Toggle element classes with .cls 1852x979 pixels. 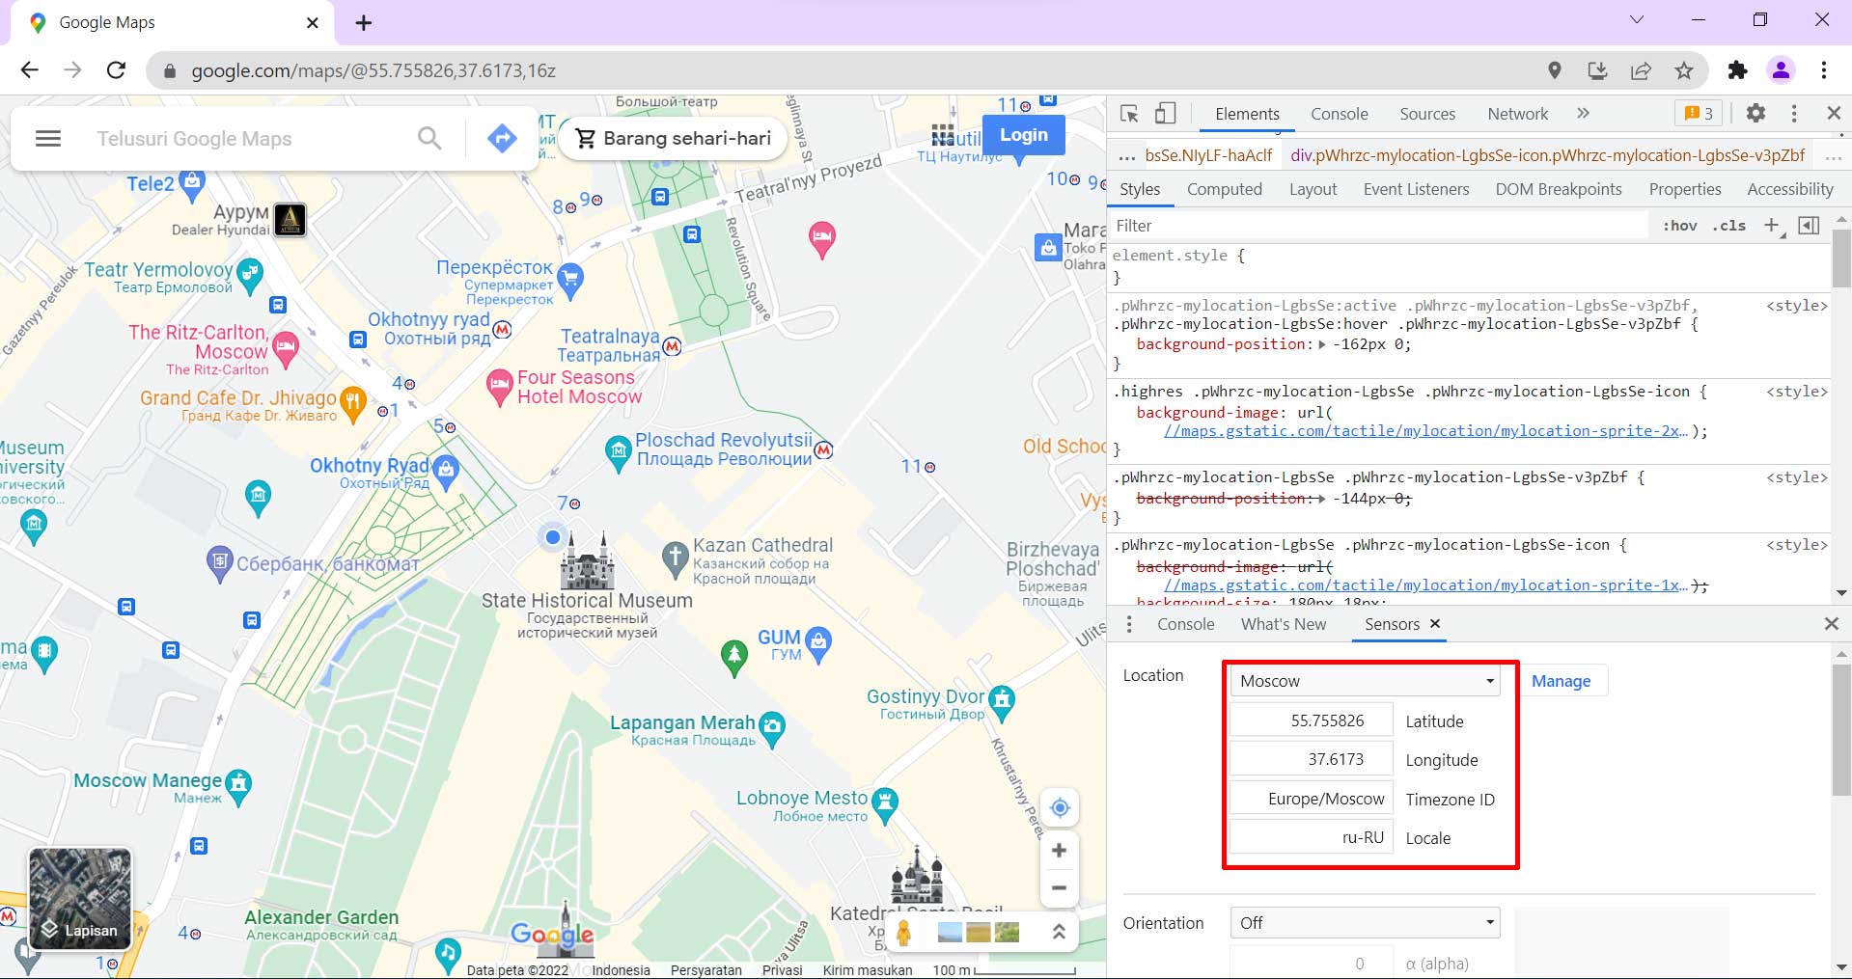click(x=1728, y=225)
